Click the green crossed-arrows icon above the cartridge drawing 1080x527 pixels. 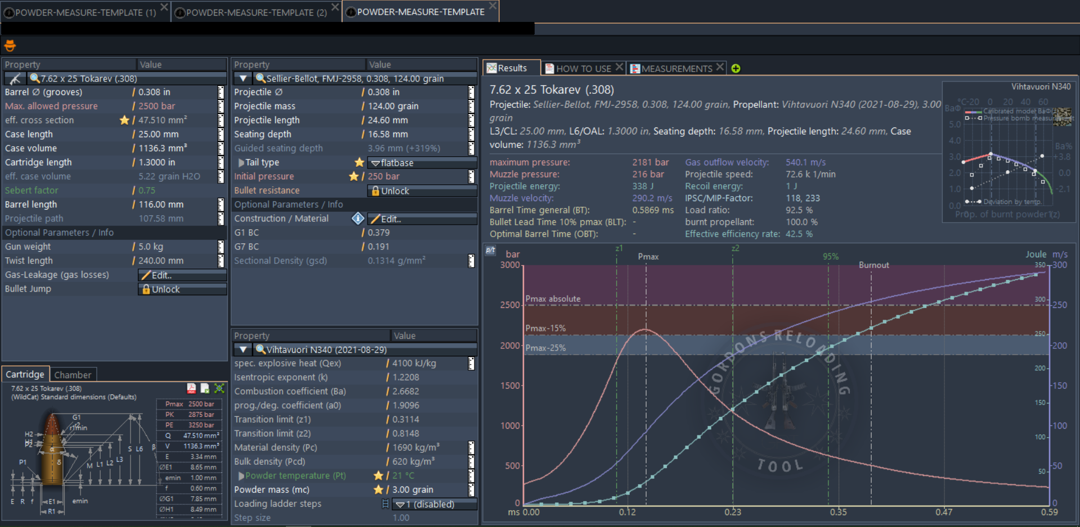point(219,388)
